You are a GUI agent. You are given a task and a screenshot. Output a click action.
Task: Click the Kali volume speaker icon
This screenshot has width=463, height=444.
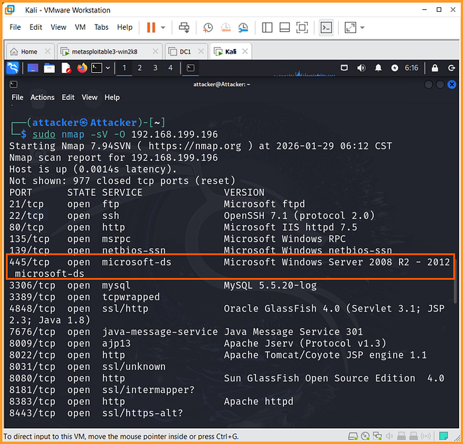click(x=361, y=68)
